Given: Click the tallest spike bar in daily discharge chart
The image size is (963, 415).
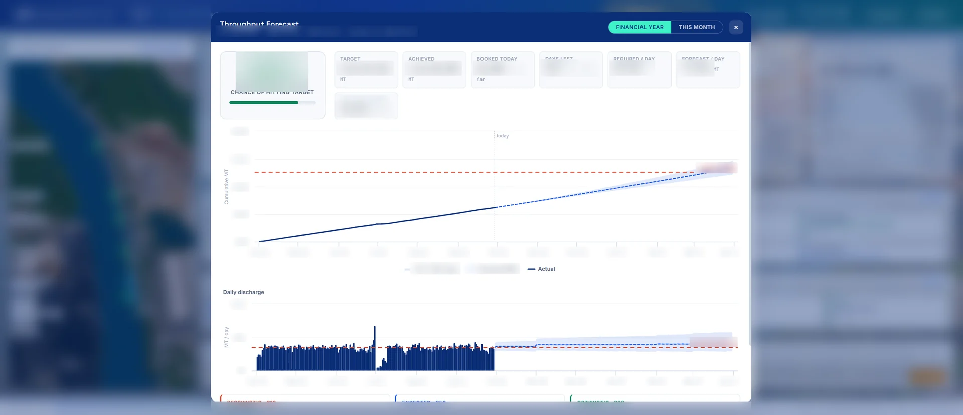Looking at the screenshot, I should point(375,348).
